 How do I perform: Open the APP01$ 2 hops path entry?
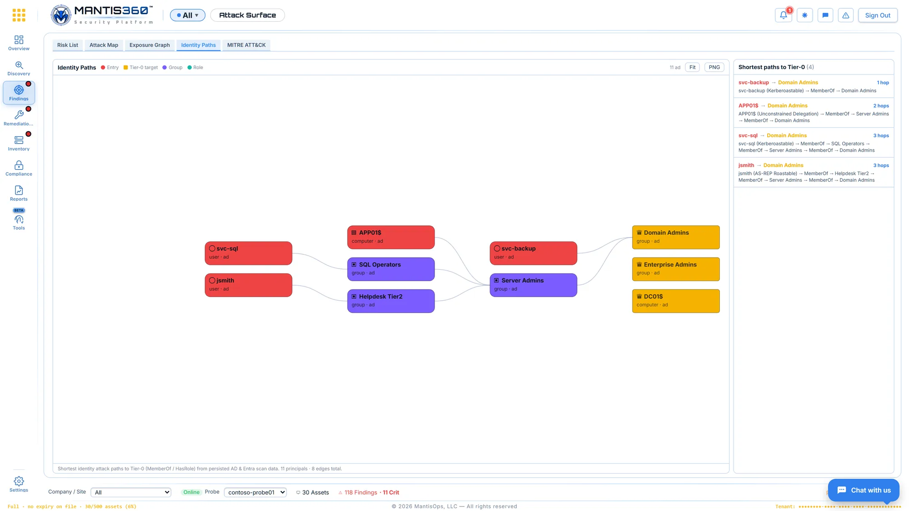tap(814, 113)
